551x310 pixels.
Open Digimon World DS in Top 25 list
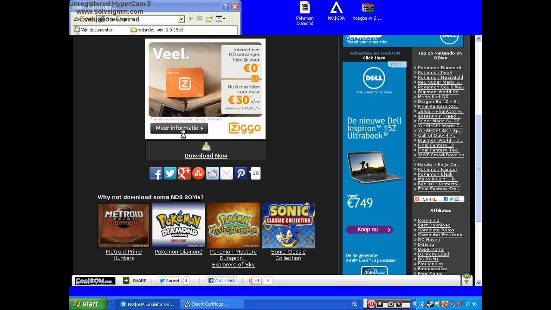click(x=438, y=92)
